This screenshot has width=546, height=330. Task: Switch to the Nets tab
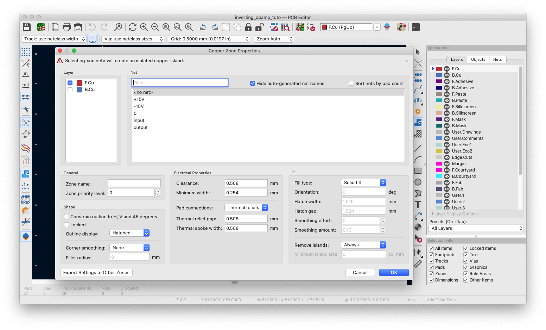pos(497,59)
